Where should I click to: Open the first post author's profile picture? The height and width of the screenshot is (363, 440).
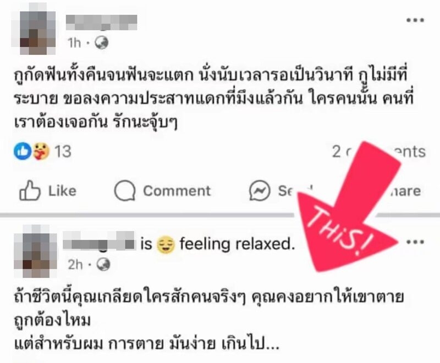[x=34, y=29]
